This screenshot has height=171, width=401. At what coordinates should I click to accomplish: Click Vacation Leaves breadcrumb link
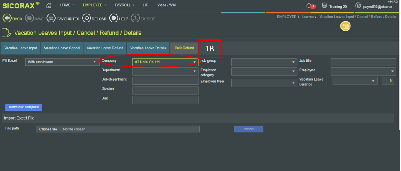point(357,17)
